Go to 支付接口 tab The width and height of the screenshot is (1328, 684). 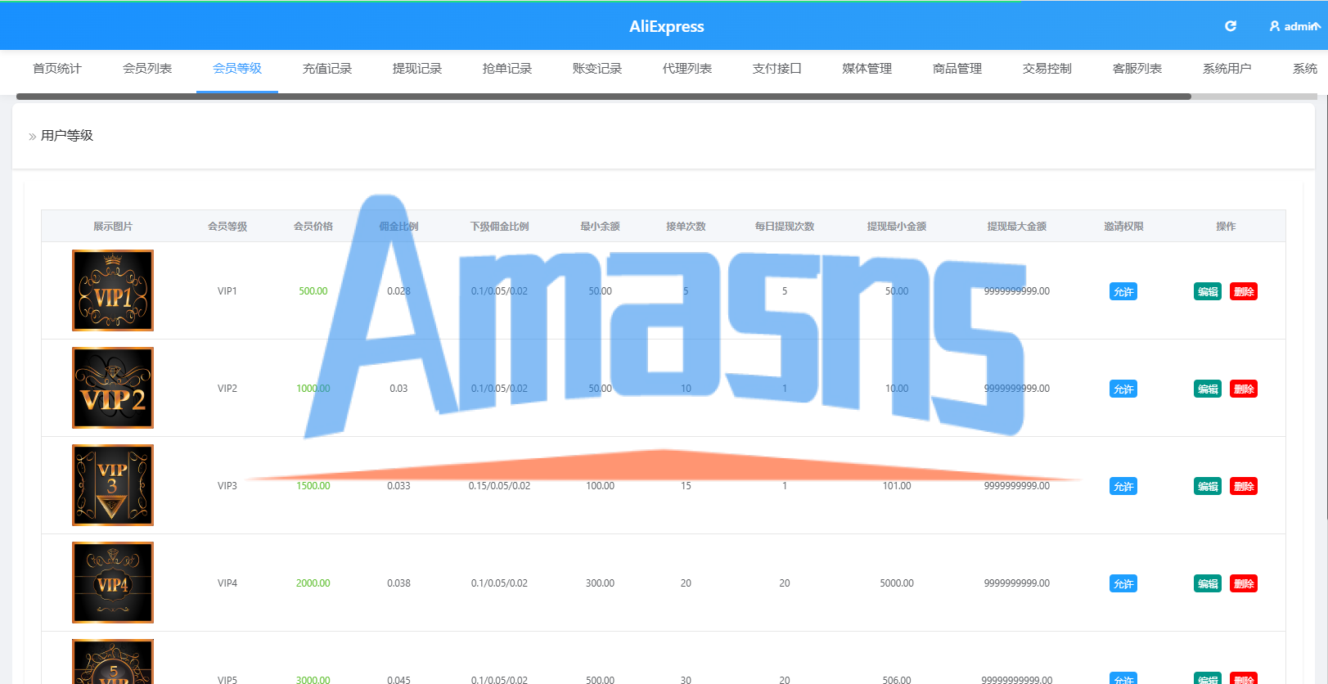(x=777, y=69)
